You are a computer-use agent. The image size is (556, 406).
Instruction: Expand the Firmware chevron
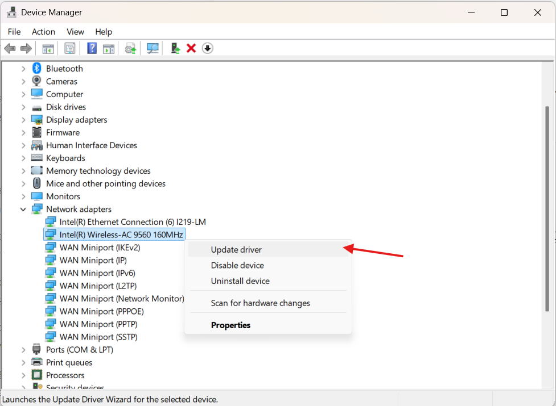(23, 132)
